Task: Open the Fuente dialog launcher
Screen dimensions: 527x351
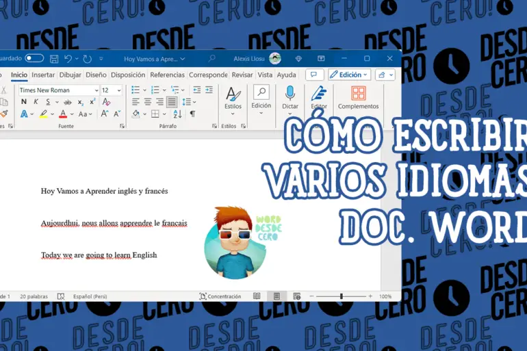Action: tap(122, 126)
